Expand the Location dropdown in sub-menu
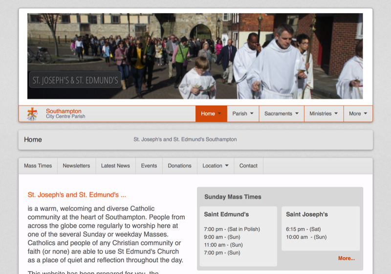391x274 pixels. coord(216,166)
